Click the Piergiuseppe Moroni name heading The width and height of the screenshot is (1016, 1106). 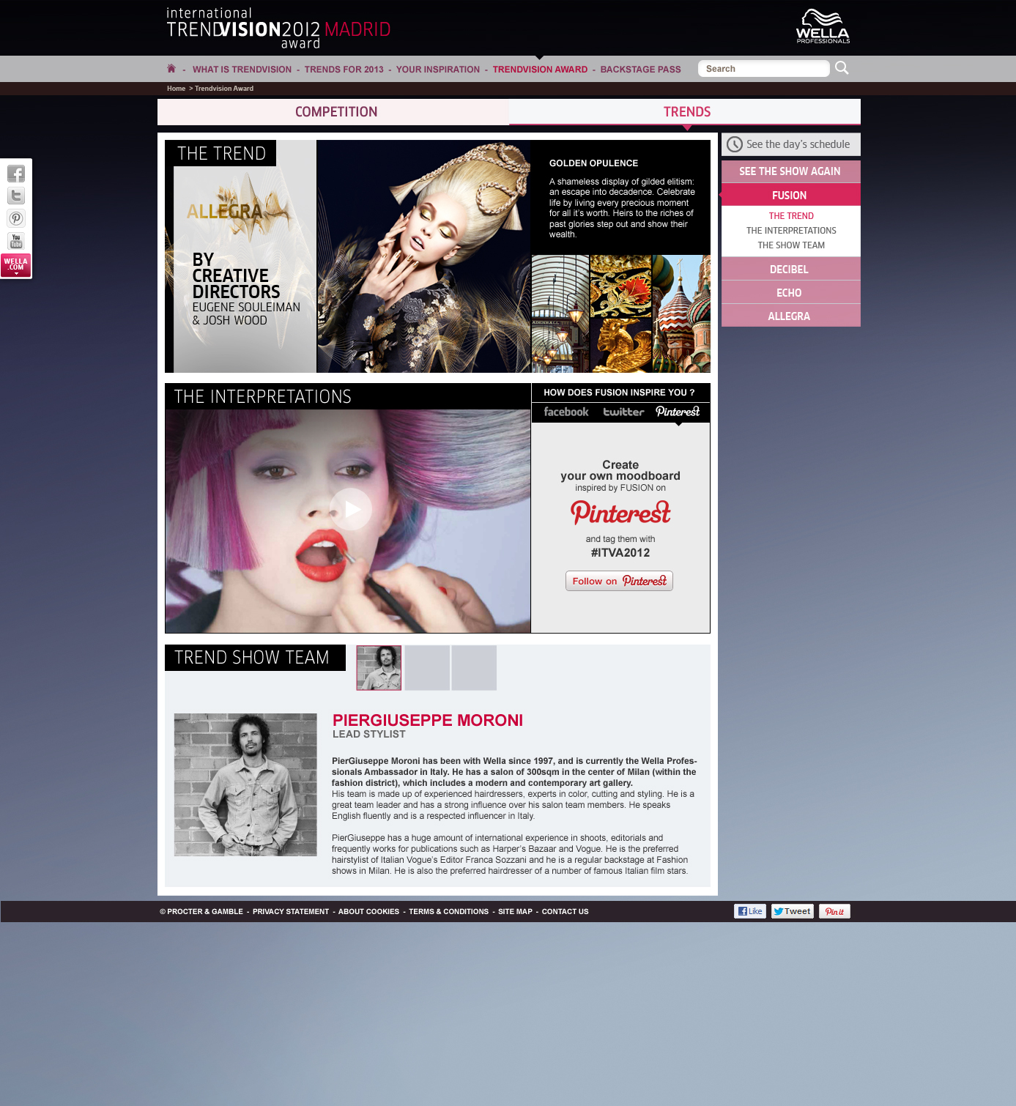tap(428, 721)
